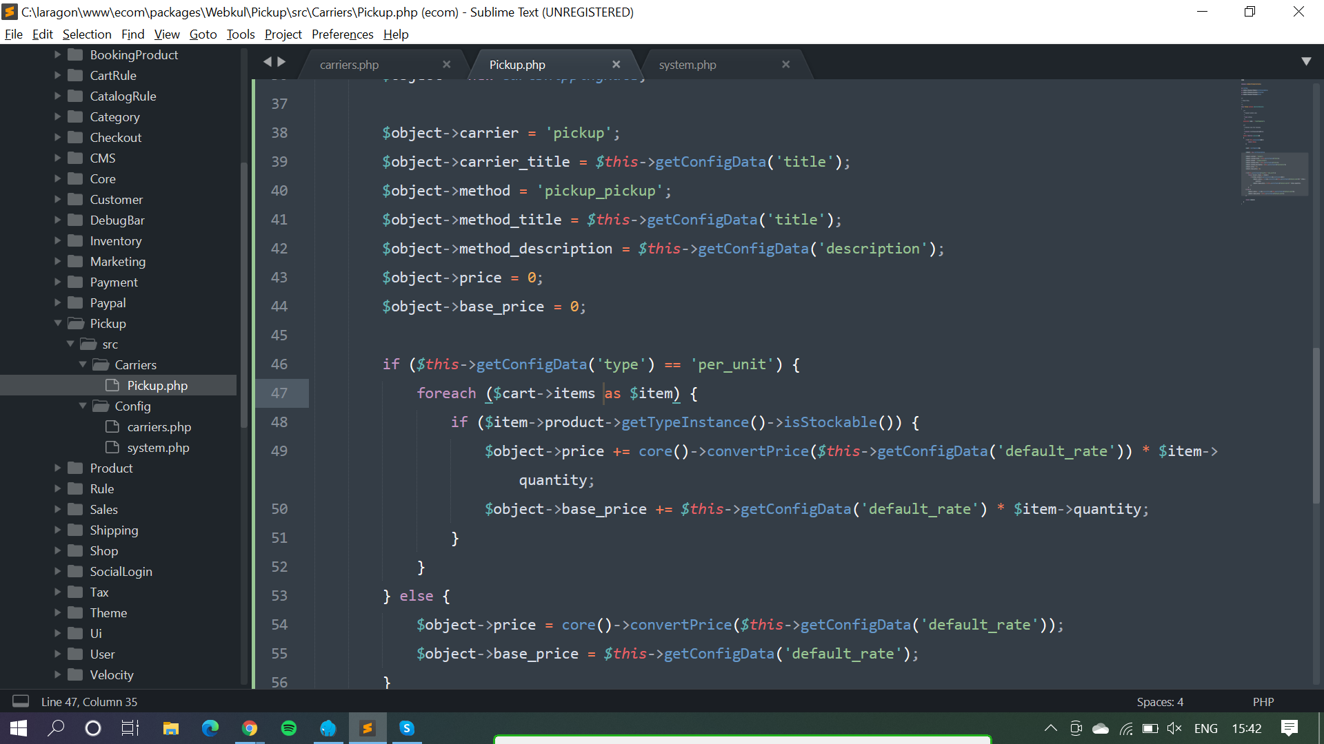Open the Preferences menu
The width and height of the screenshot is (1324, 744).
343,34
